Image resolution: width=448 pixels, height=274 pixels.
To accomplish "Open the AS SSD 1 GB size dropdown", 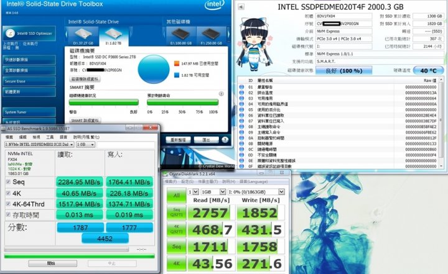I will [x=85, y=145].
